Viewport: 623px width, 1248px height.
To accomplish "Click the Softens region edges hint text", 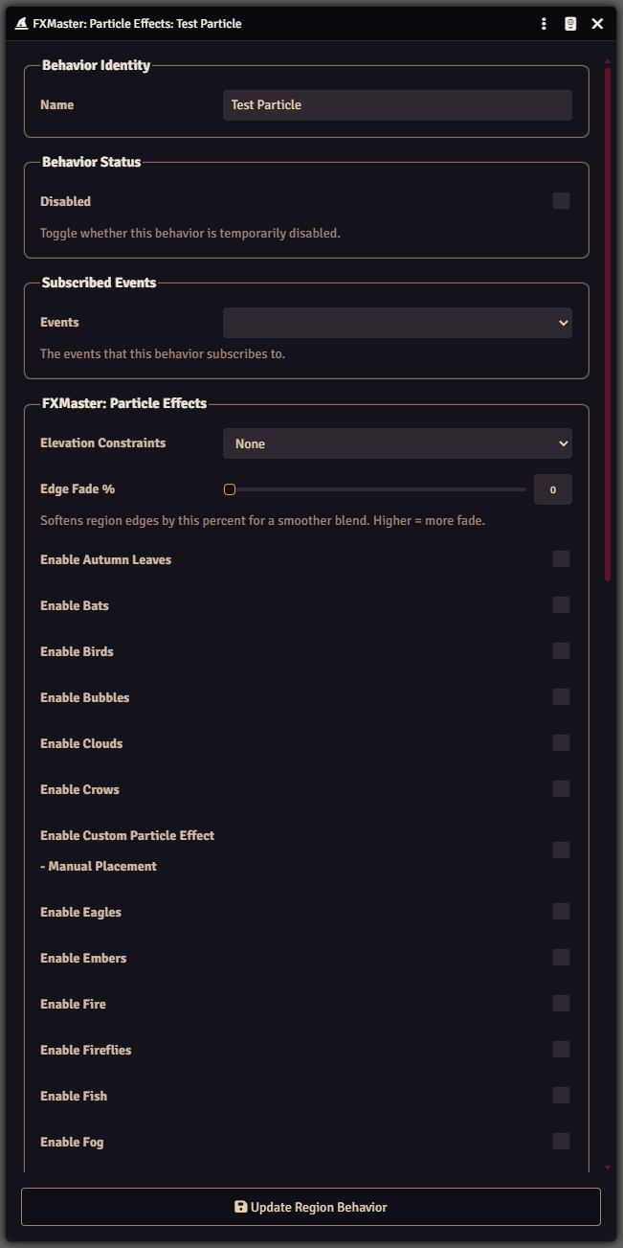I will tap(262, 521).
